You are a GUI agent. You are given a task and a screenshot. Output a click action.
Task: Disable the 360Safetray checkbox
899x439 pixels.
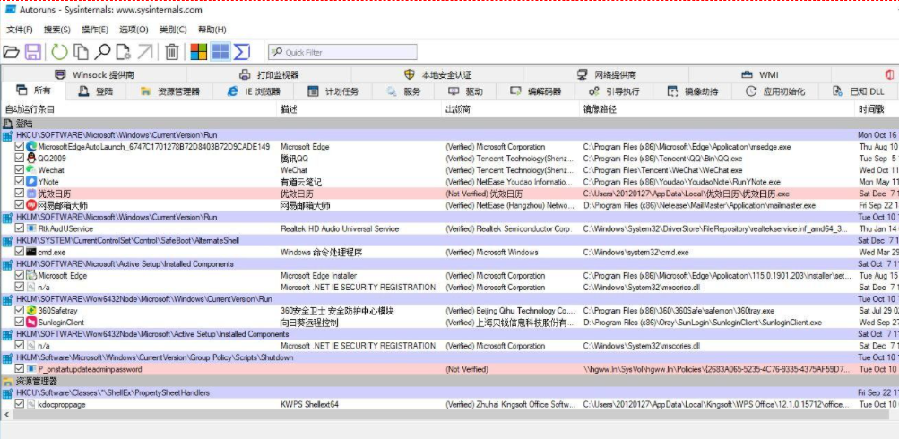coord(20,311)
